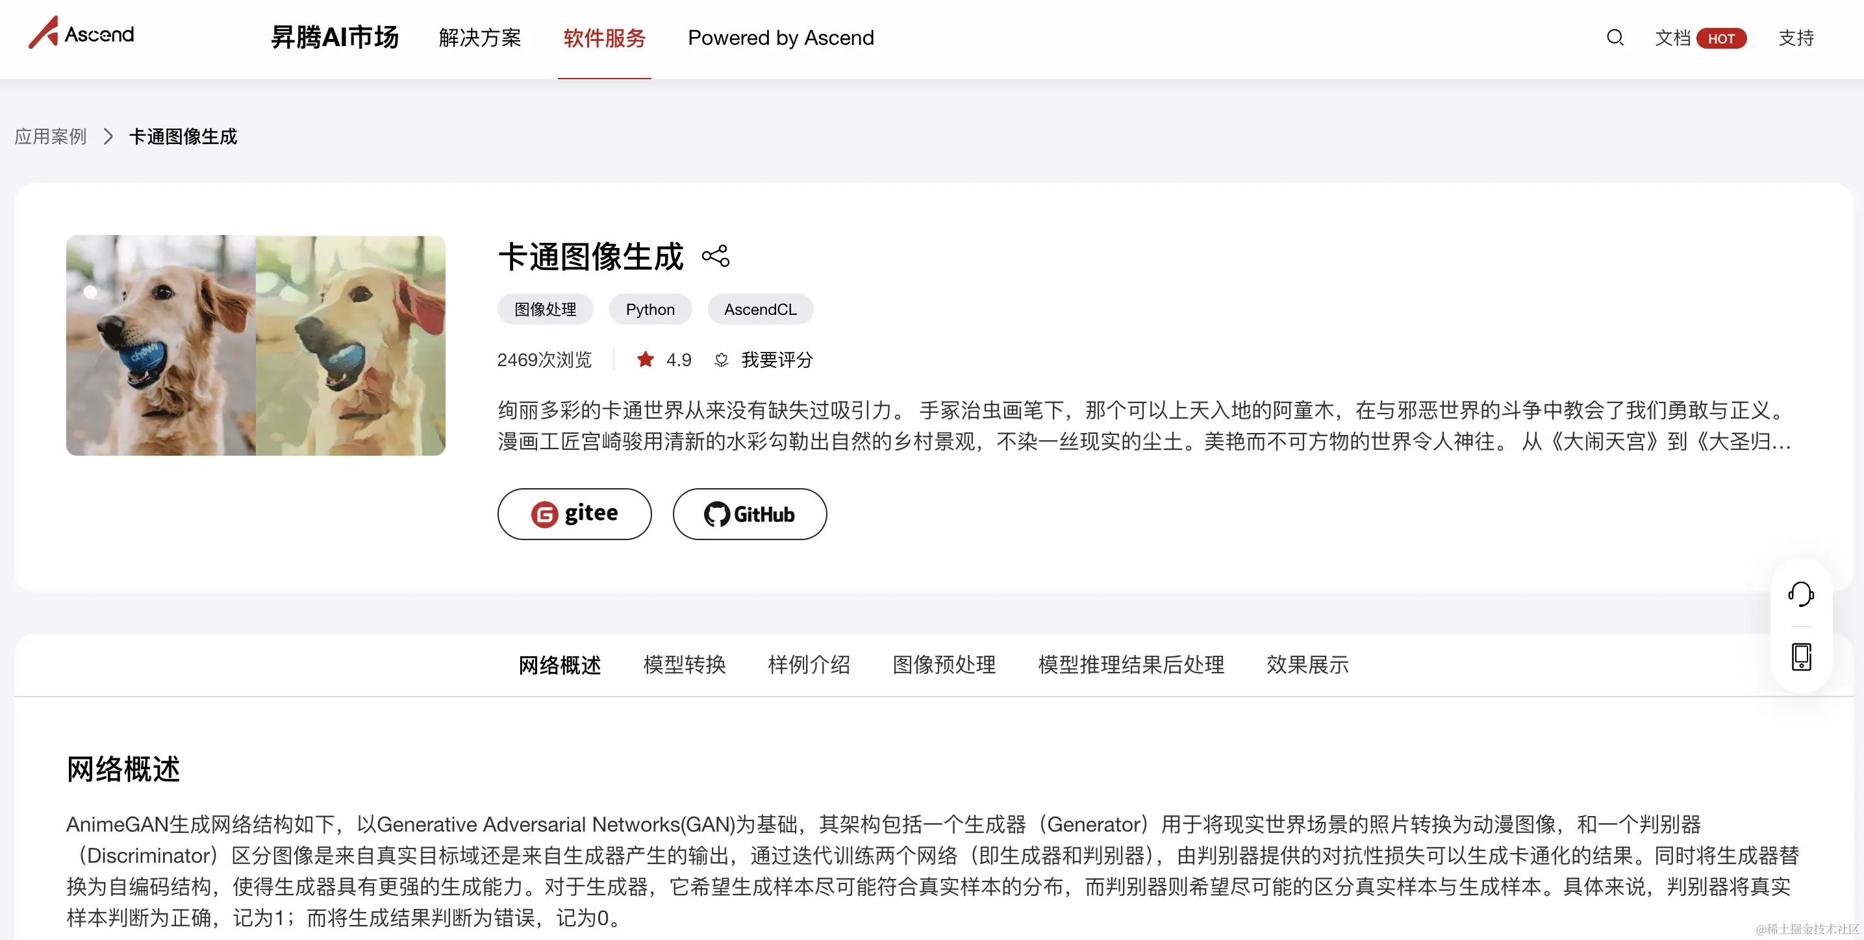Switch to the 模型转换 tab
1864x940 pixels.
(x=684, y=664)
